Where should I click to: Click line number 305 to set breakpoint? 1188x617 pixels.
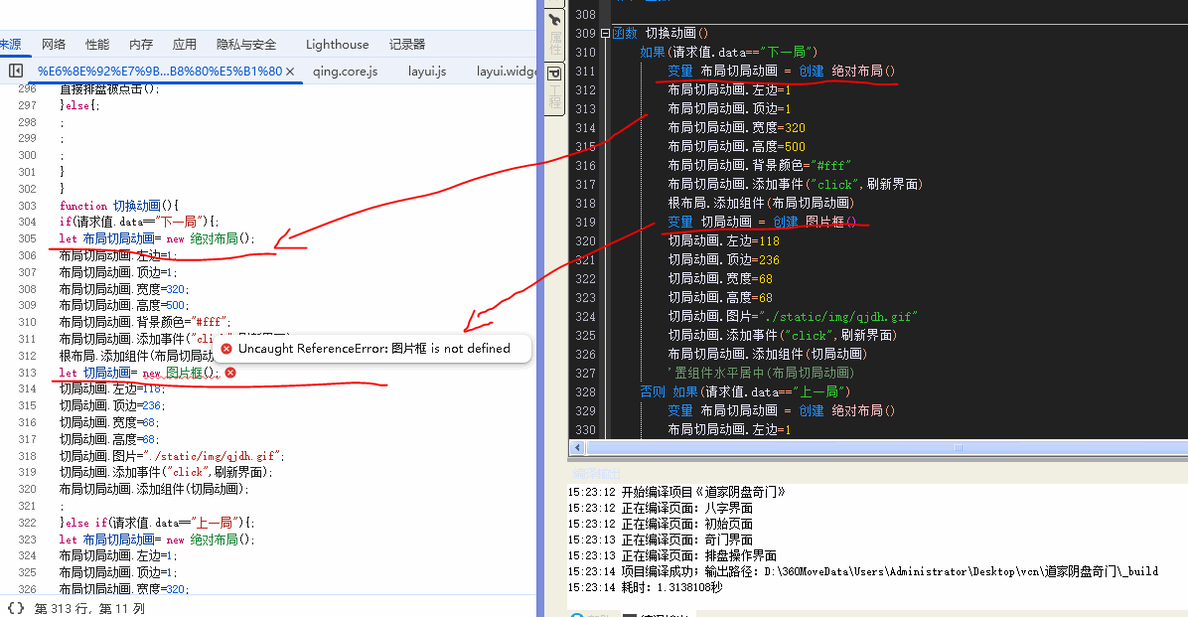(x=27, y=238)
